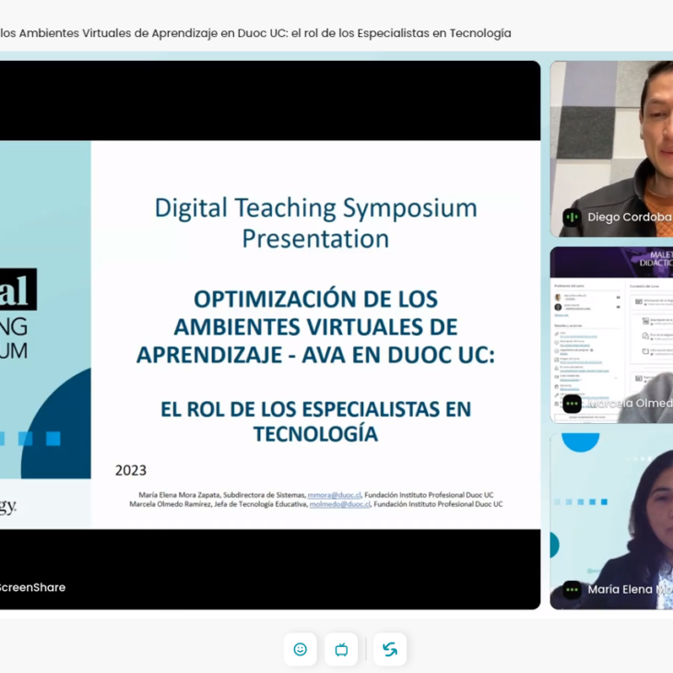Click the 'Digital Teaching Symposium Presentation' heading

tap(316, 223)
